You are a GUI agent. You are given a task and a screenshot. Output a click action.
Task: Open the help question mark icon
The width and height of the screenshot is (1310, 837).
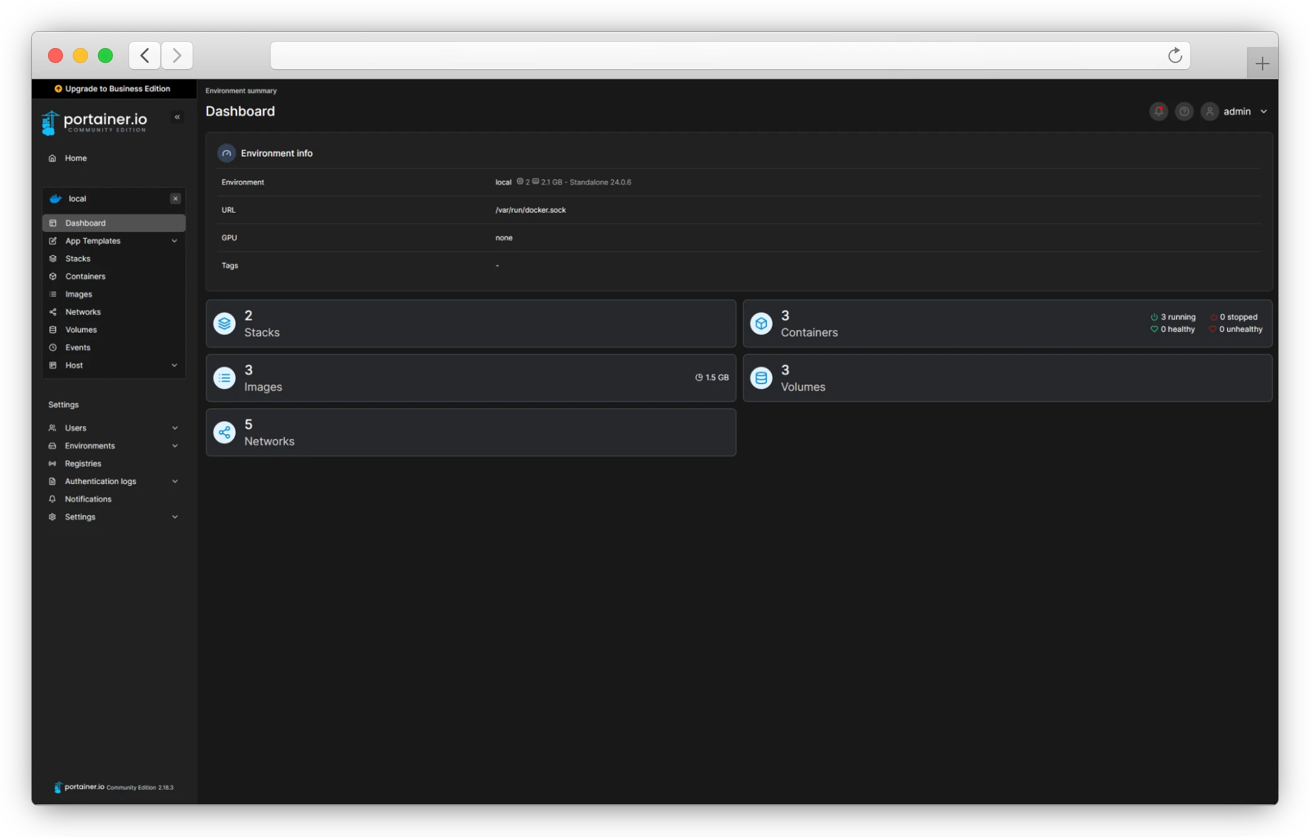coord(1184,112)
